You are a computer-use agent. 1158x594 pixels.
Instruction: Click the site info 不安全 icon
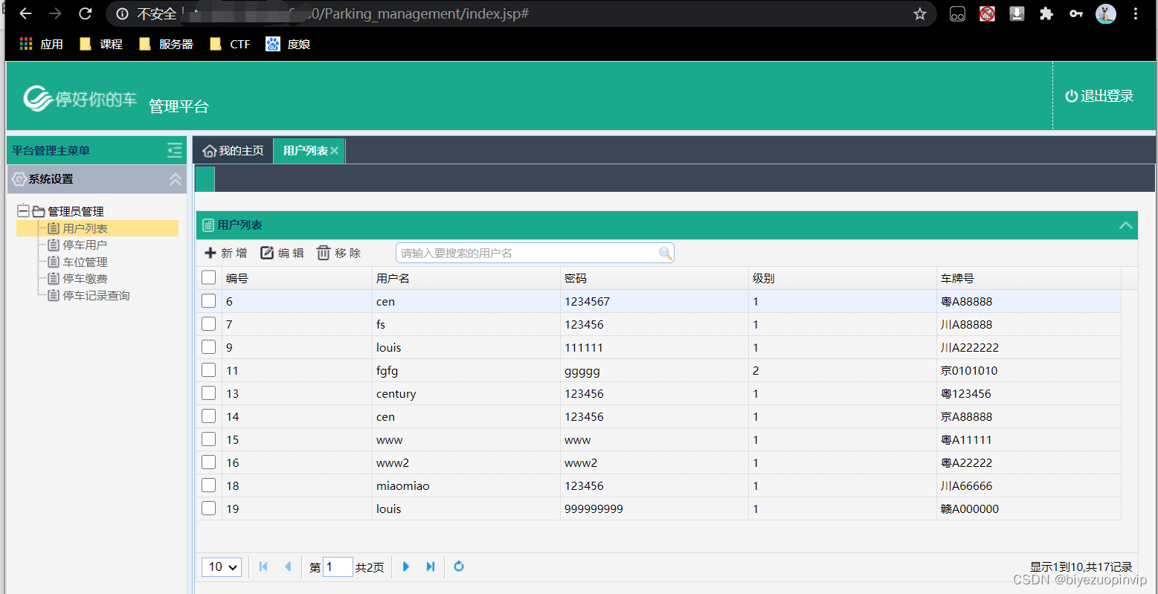click(x=123, y=13)
